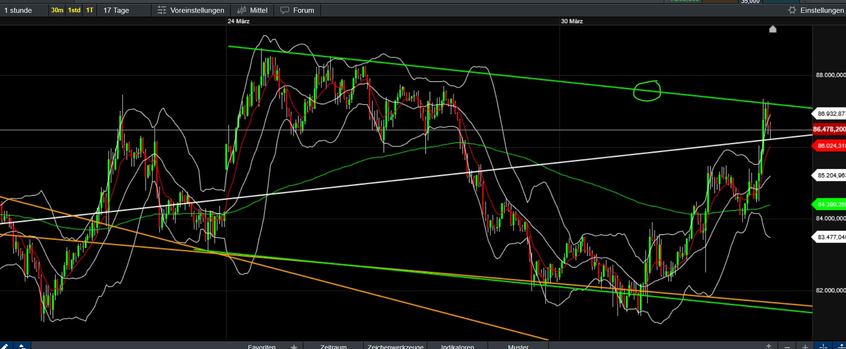Image resolution: width=846 pixels, height=349 pixels.
Task: Open the Zeichenwerkzeuge drawing tools tab
Action: click(x=395, y=346)
